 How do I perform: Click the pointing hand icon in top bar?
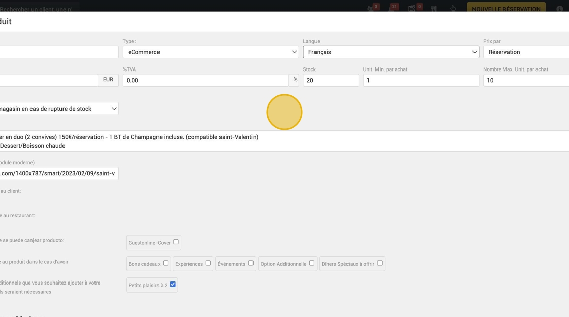(x=453, y=8)
